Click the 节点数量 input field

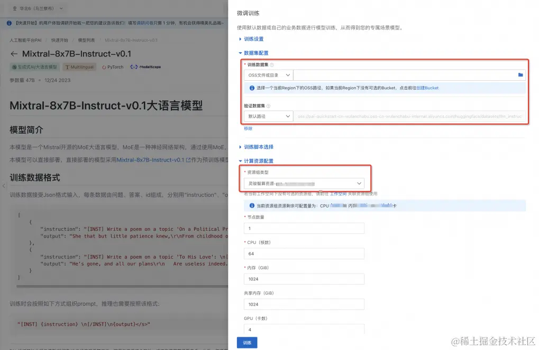(304, 229)
